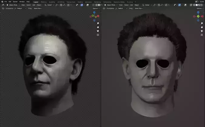Open Default orientation dropdown in left viewport
The width and height of the screenshot is (205, 127).
tap(20, 8)
